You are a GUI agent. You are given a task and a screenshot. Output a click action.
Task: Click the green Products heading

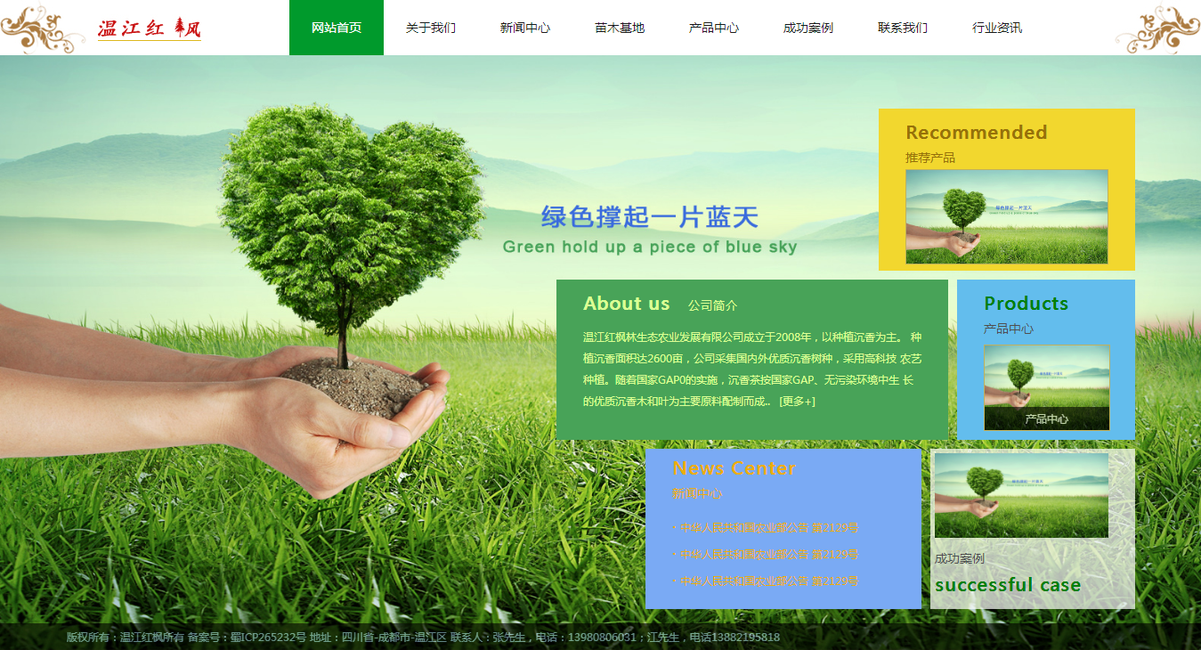[x=1026, y=304]
